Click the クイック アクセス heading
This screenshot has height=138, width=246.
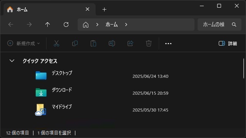point(40,61)
